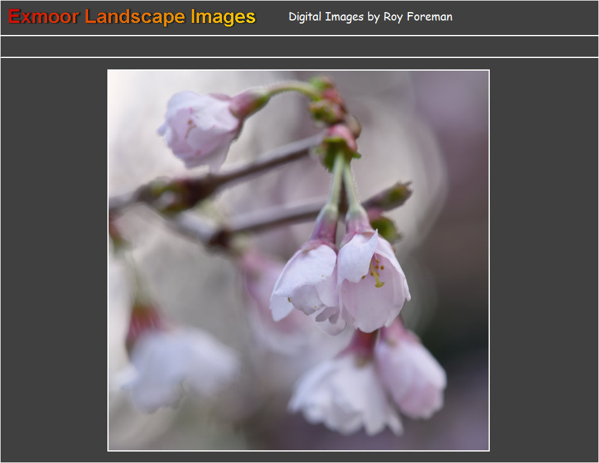Viewport: 599px width, 463px height.
Task: Click the pink bud at bottom-right of photo
Action: pos(410,373)
